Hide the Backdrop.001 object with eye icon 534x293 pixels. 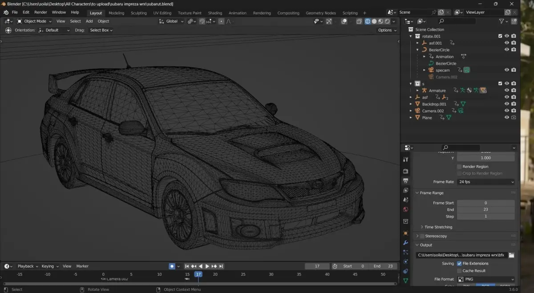[x=506, y=104]
